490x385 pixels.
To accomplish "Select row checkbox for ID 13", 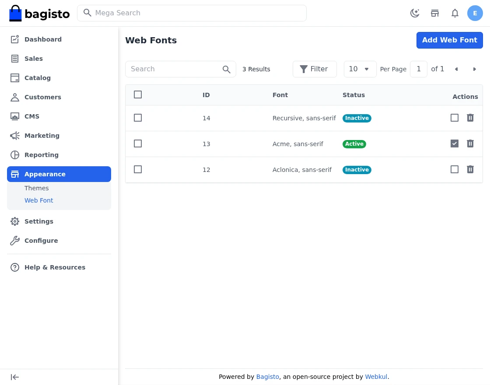I will click(138, 144).
